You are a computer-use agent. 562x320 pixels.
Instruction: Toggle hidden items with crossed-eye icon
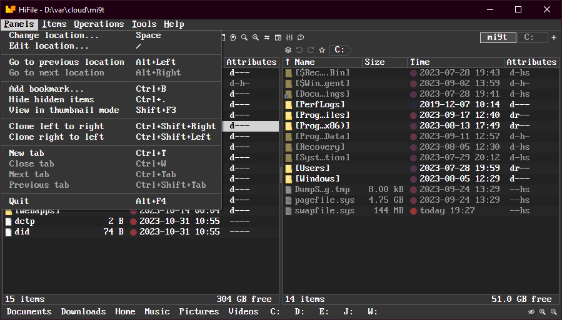pos(531,312)
